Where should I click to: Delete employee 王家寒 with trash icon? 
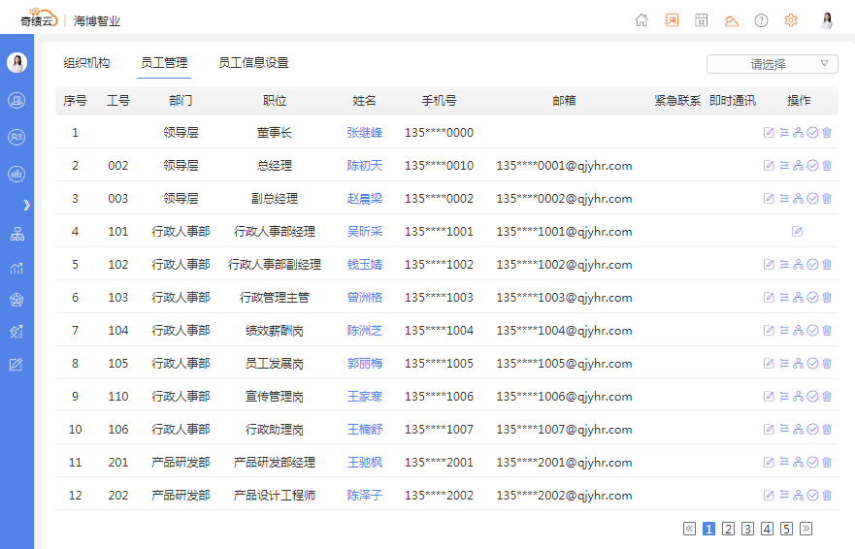(827, 397)
